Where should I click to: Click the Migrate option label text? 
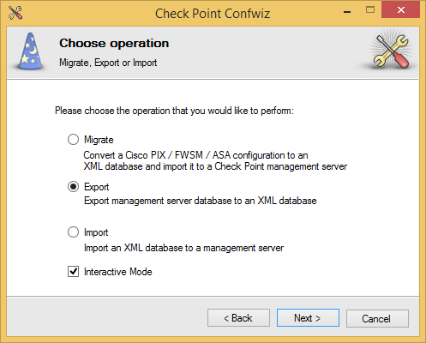click(x=99, y=140)
